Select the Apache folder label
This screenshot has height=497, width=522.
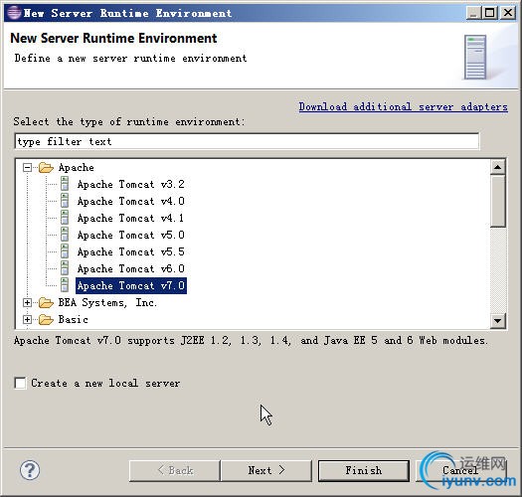pos(77,167)
